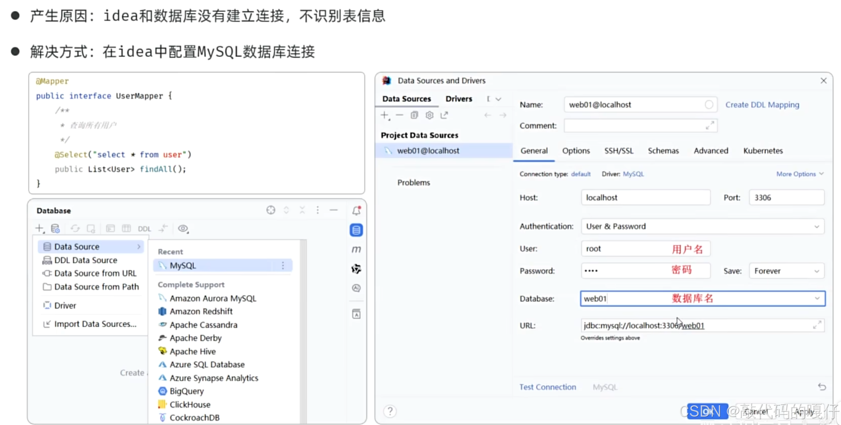Viewport: 841px width, 425px height.
Task: Open data source properties icon in Database panel
Action: (55, 228)
